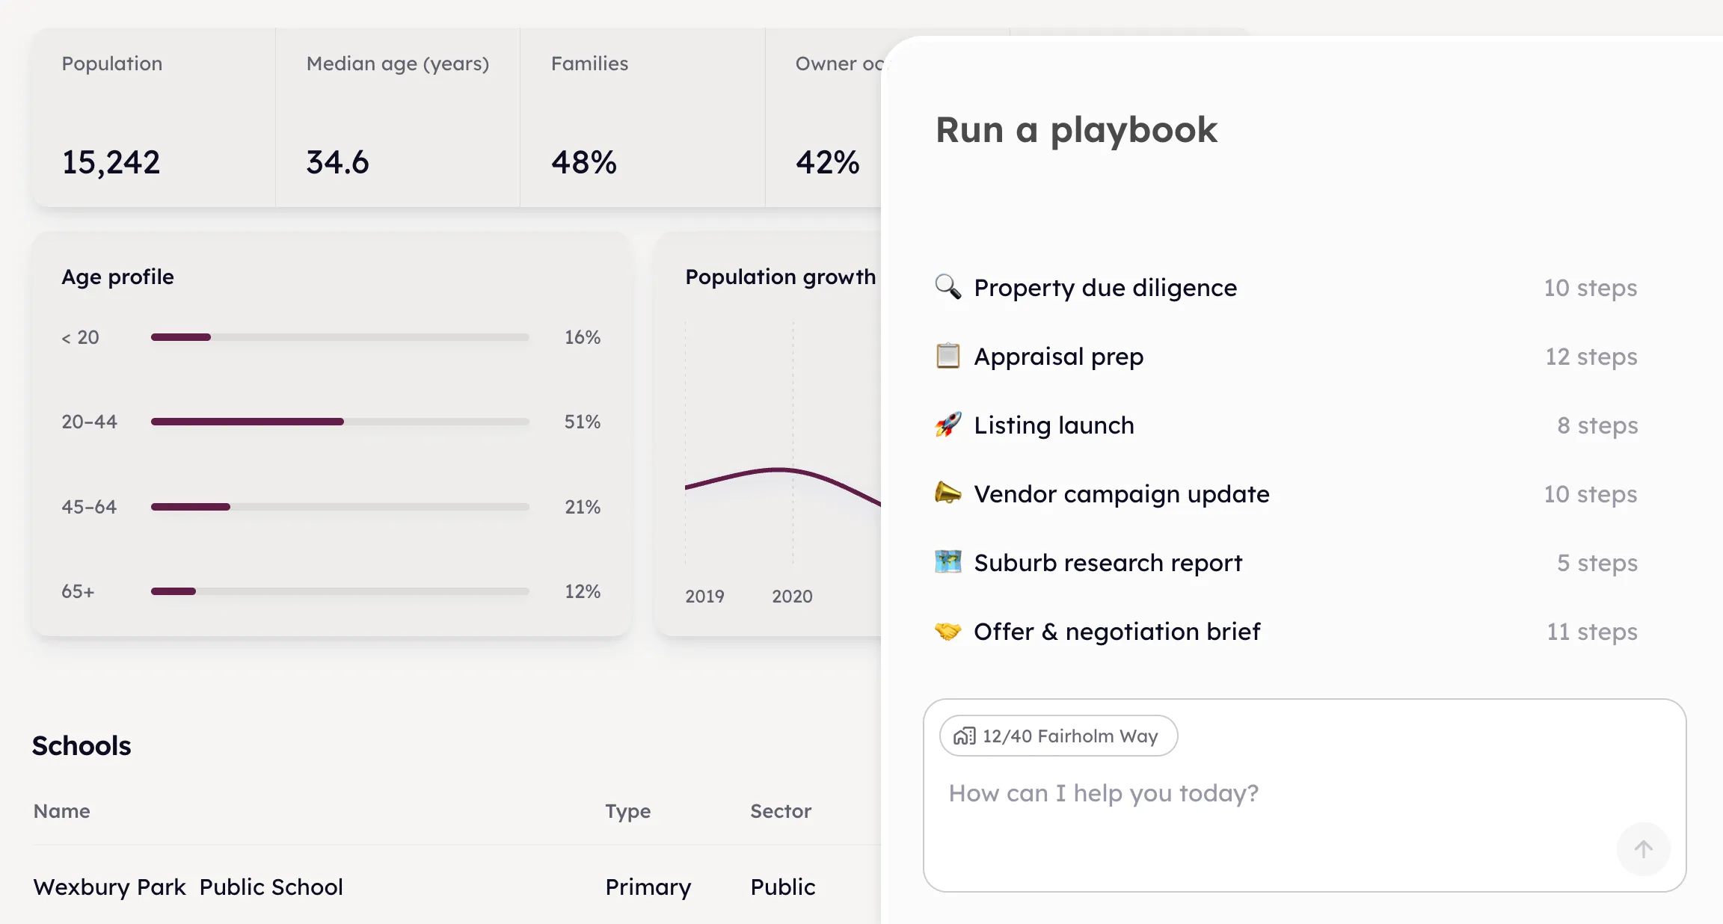
Task: Click the "12 steps" label
Action: (x=1591, y=357)
